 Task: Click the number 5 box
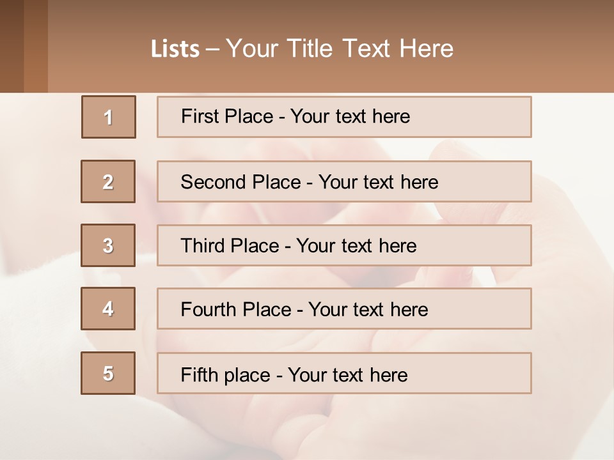[108, 373]
